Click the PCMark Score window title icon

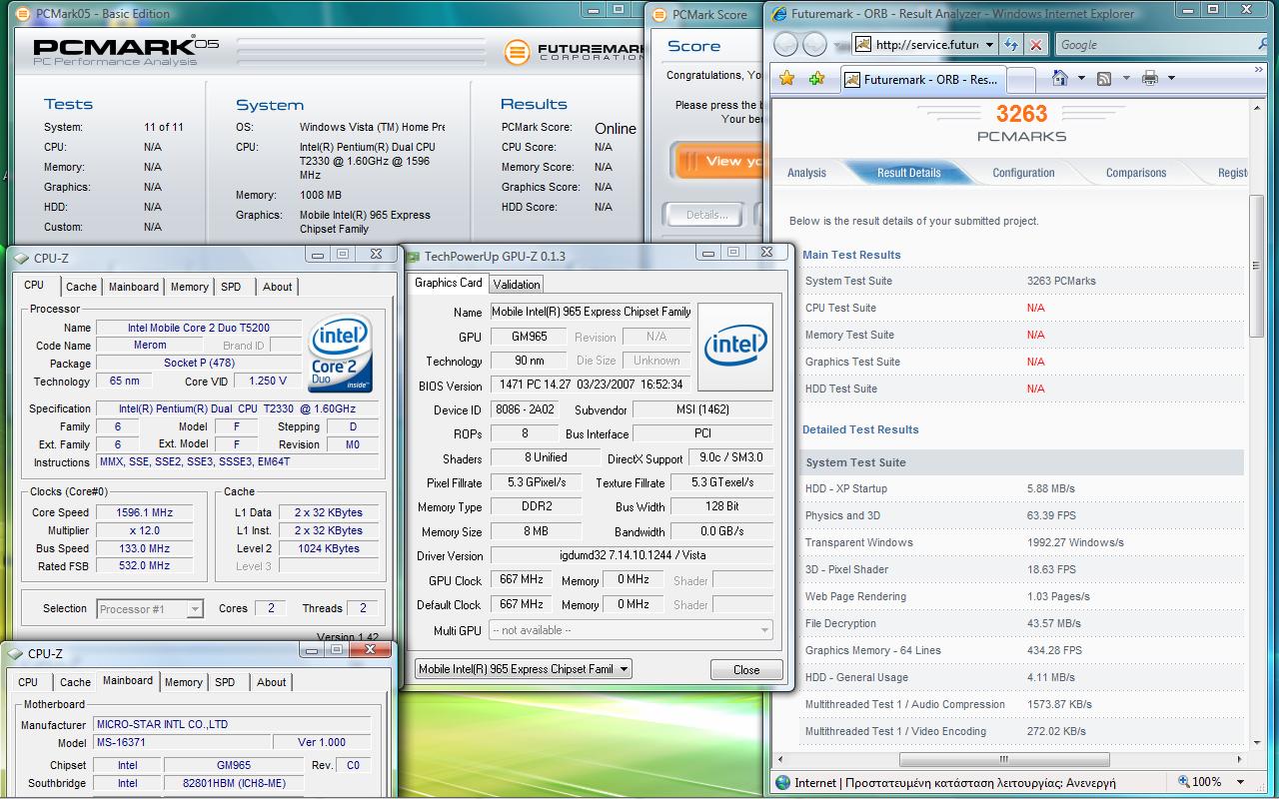(659, 14)
